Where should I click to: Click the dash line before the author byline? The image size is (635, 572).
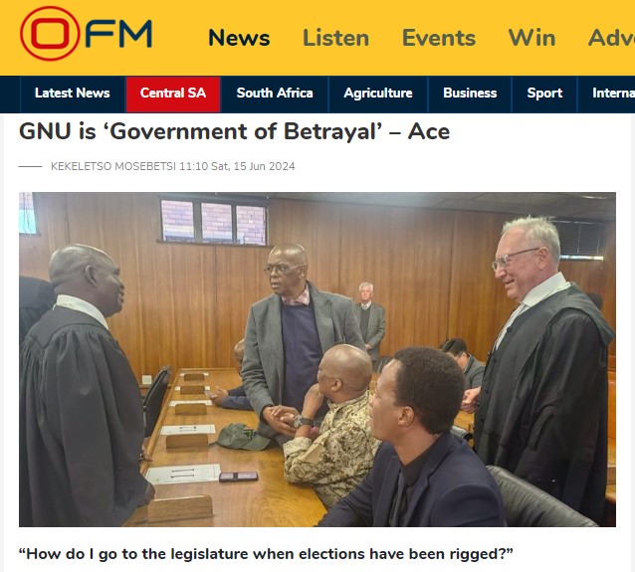coord(31,166)
